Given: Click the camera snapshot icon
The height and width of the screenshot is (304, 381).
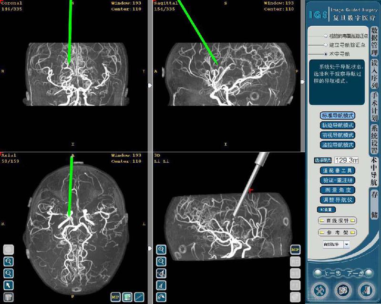Looking at the screenshot, I should [342, 290].
